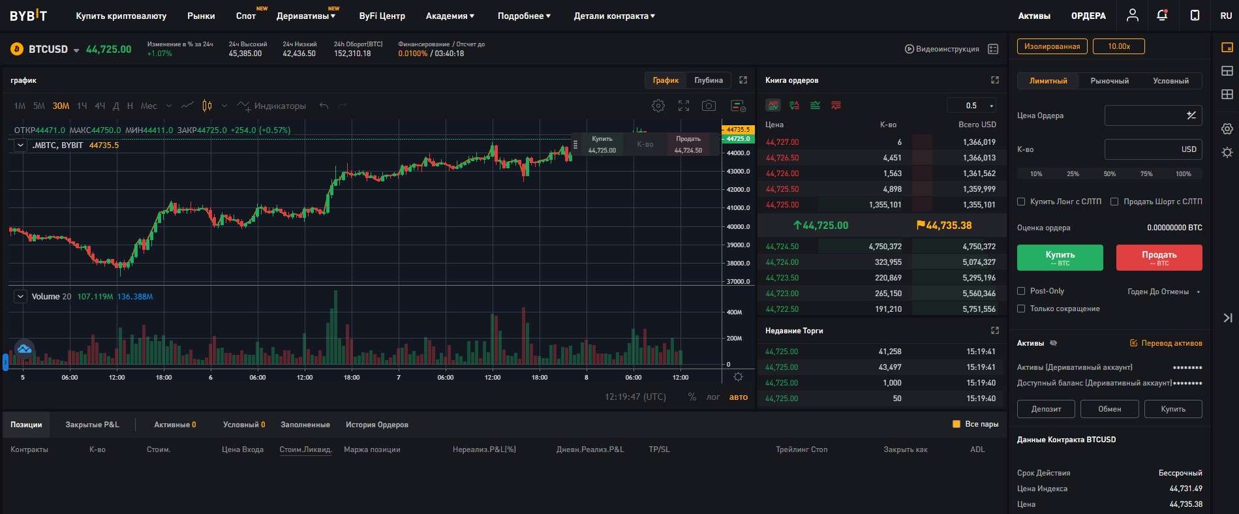Image resolution: width=1239 pixels, height=514 pixels.
Task: Toggle the log scale on chart
Action: tap(713, 397)
